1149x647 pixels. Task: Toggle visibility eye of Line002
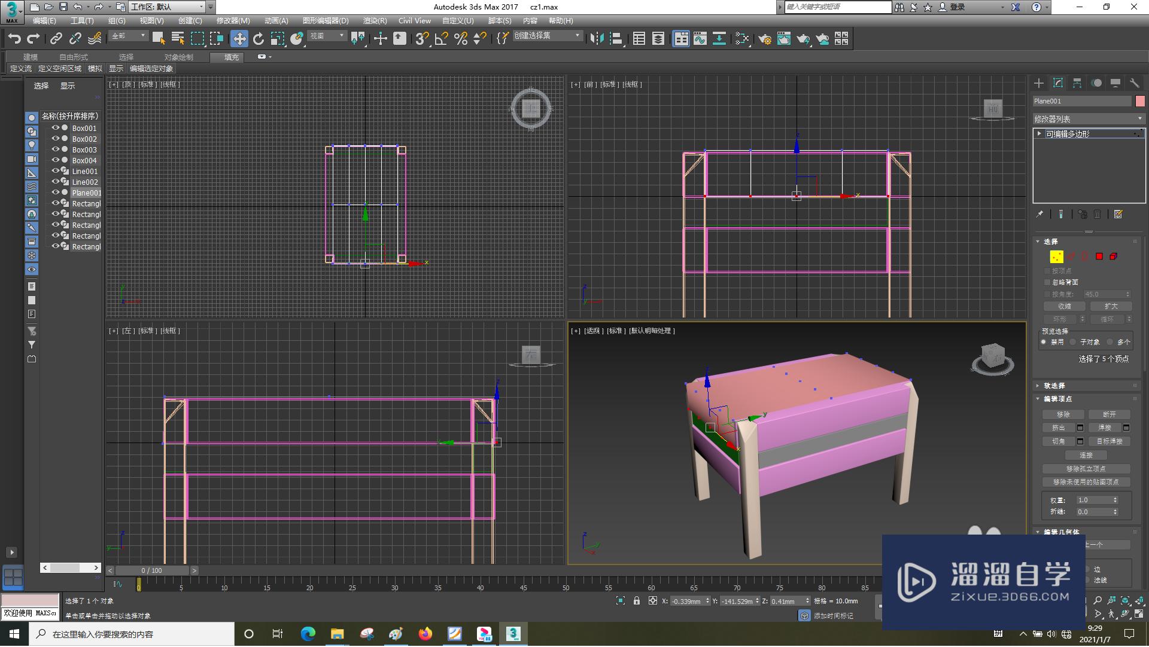click(x=56, y=182)
